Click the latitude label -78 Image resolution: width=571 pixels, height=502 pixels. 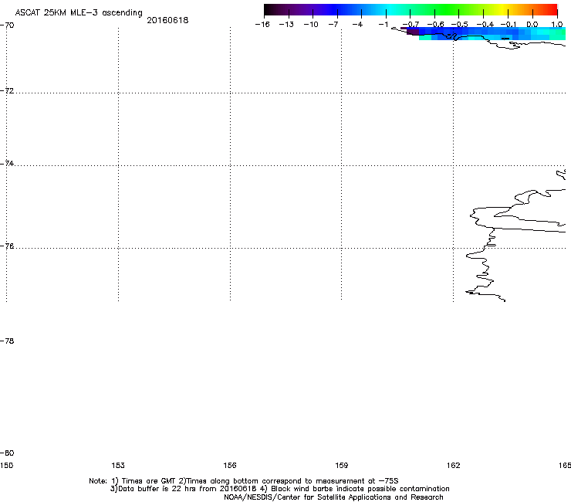coord(7,341)
